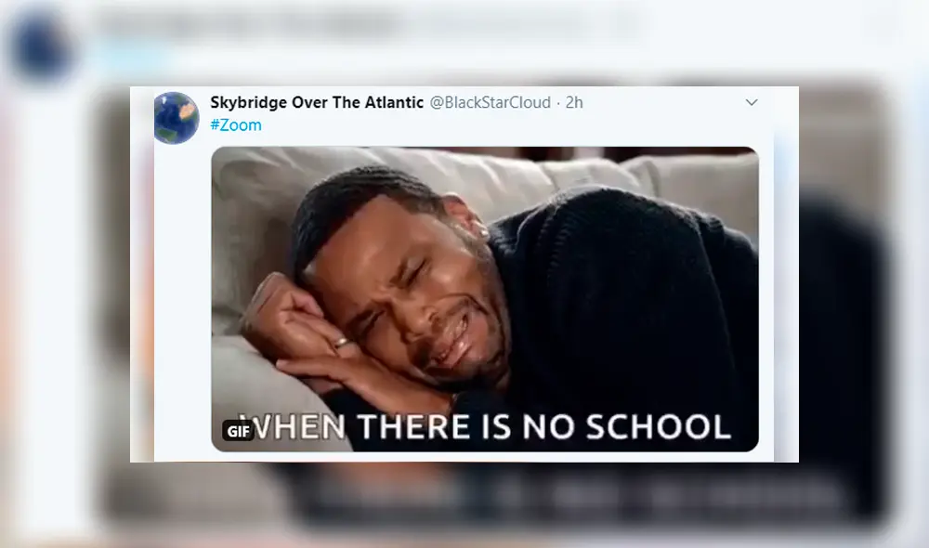Open the globe profile avatar

coord(176,118)
